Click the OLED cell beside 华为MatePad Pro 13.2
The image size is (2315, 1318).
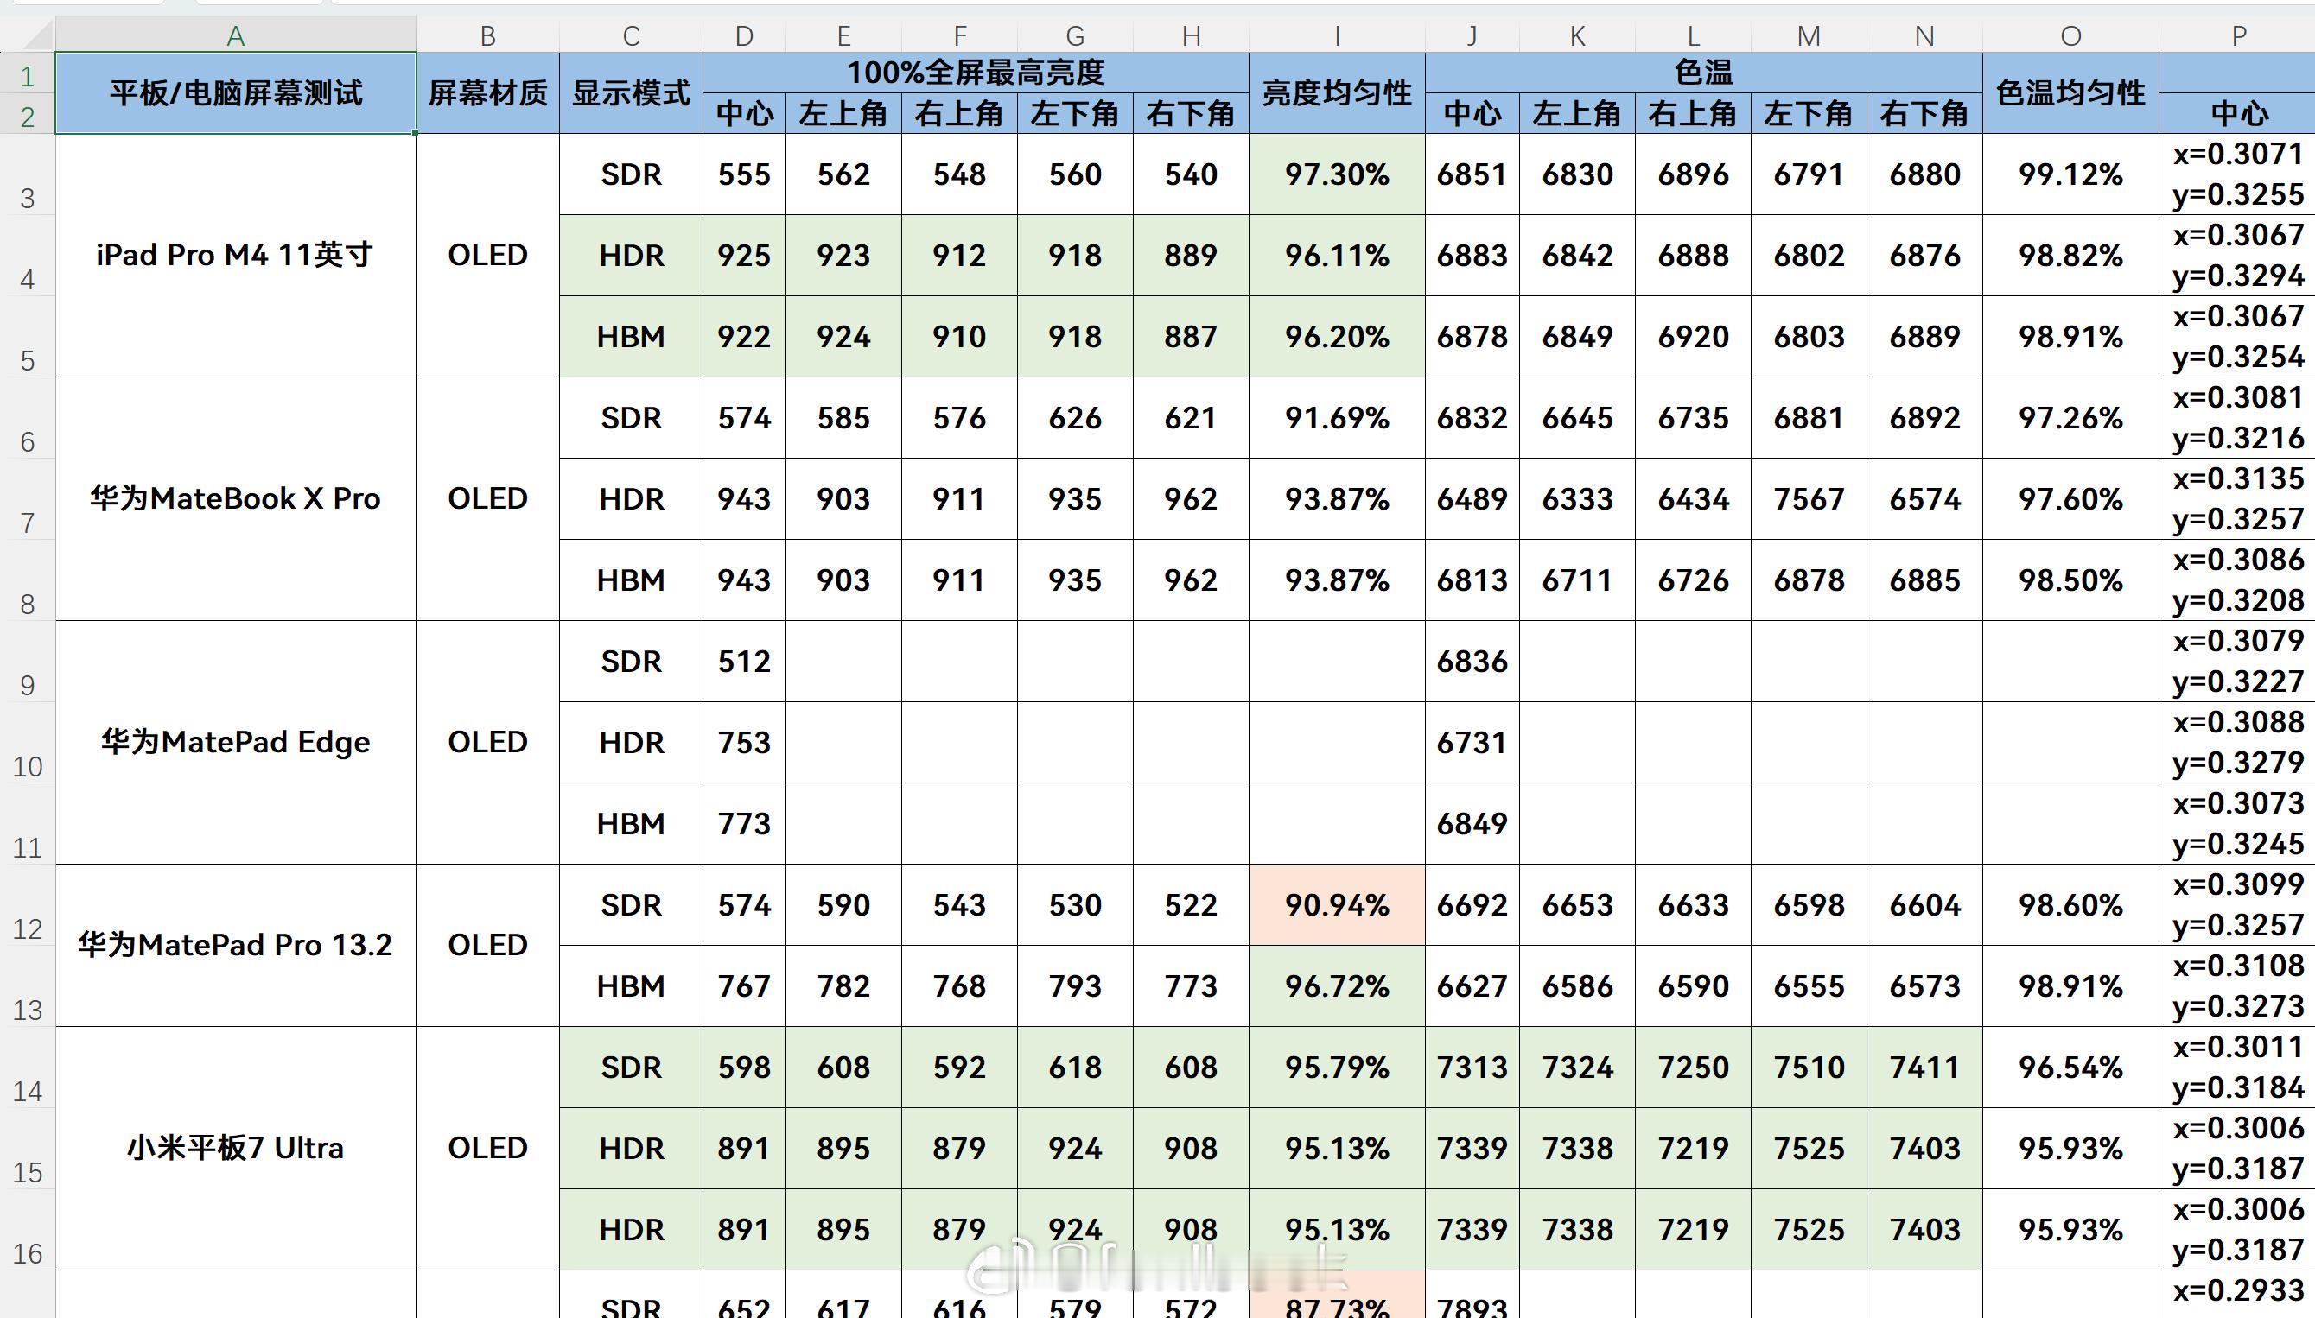click(487, 945)
